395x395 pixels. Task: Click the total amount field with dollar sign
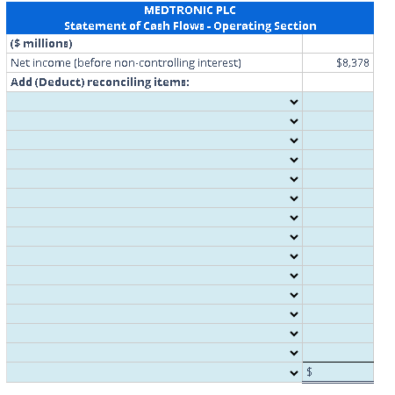[x=338, y=372]
